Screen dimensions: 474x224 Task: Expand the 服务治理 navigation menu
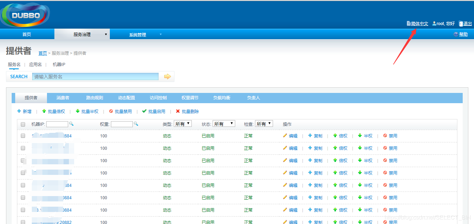pos(82,34)
